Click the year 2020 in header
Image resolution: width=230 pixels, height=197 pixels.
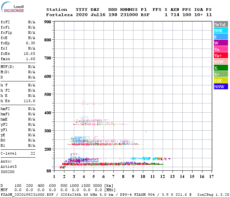click(82, 15)
